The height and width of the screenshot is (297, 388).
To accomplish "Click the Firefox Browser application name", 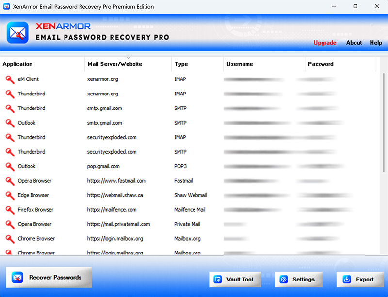I will click(35, 210).
